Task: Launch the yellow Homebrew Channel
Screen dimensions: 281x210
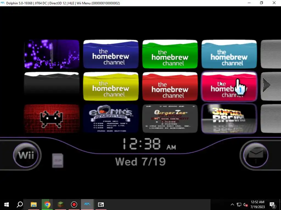Action: point(111,86)
